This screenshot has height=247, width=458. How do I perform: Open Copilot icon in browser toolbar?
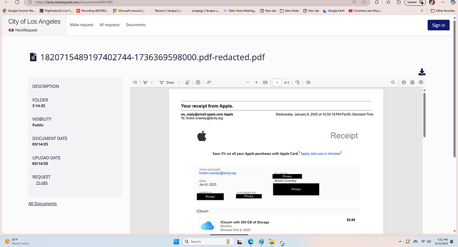point(453,2)
